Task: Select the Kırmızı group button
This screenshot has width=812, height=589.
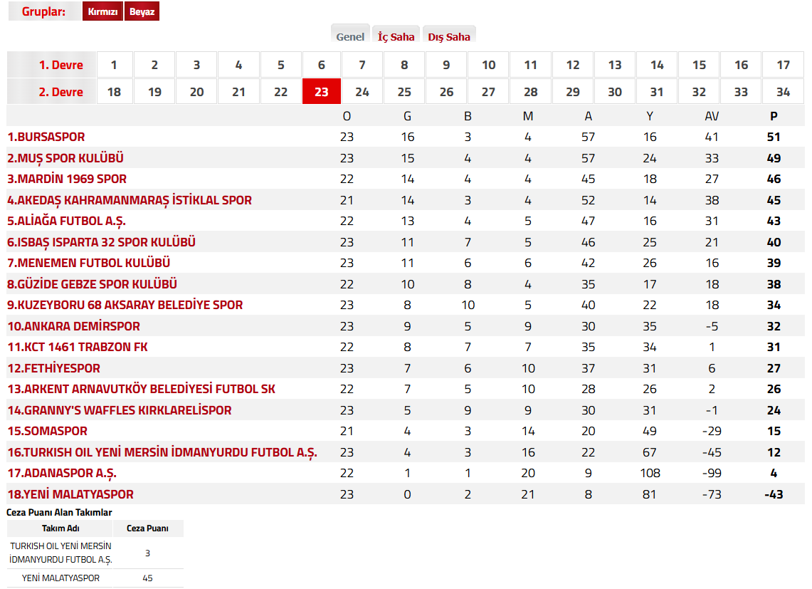Action: point(102,12)
